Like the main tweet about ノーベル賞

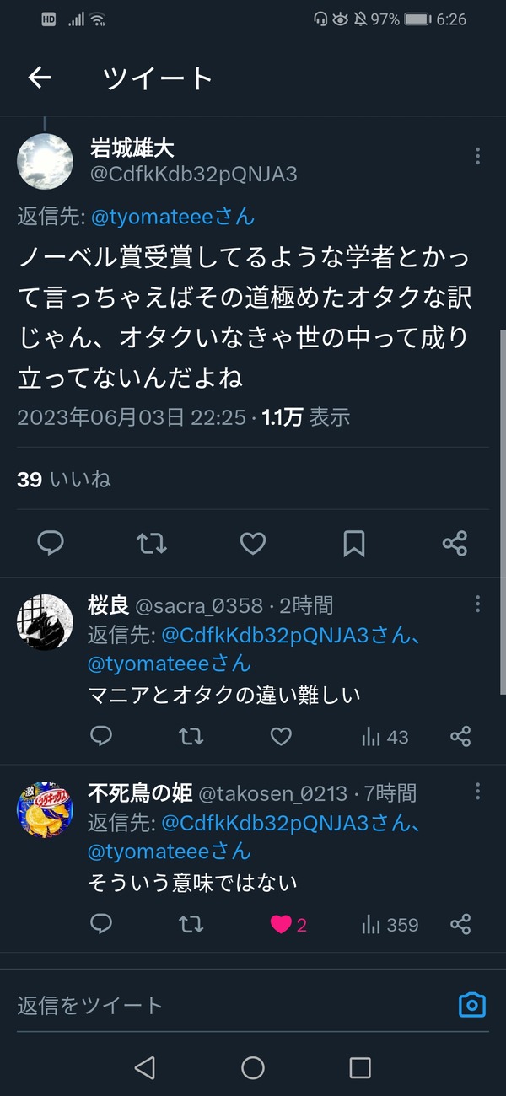[253, 544]
